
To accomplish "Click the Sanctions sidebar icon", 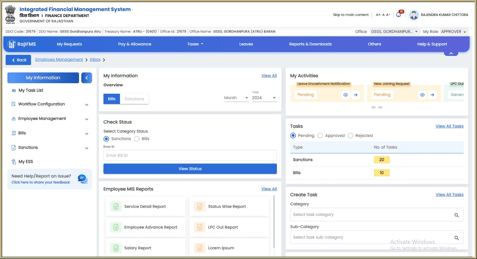I will tap(13, 148).
